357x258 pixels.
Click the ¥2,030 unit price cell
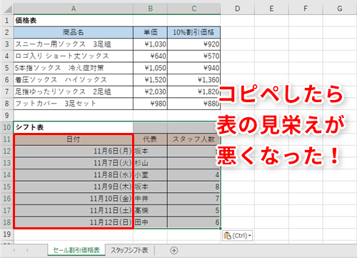pos(150,91)
